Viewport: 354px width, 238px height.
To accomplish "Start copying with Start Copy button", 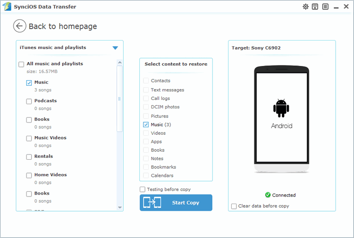I will 176,203.
